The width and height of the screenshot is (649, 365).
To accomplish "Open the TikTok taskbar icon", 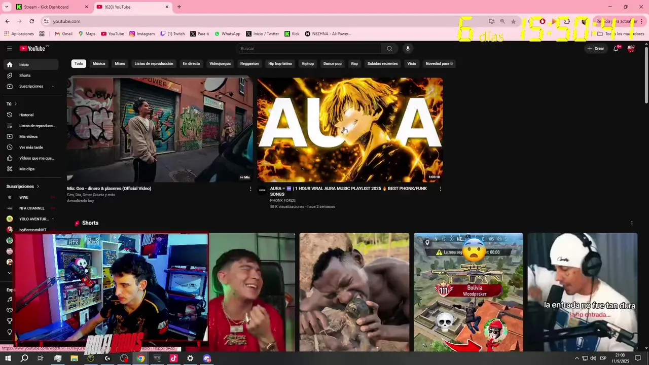I will tap(173, 358).
